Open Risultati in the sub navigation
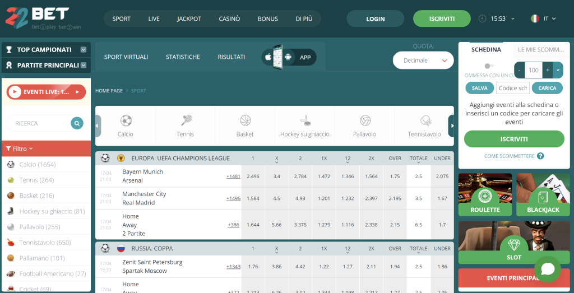 (232, 57)
